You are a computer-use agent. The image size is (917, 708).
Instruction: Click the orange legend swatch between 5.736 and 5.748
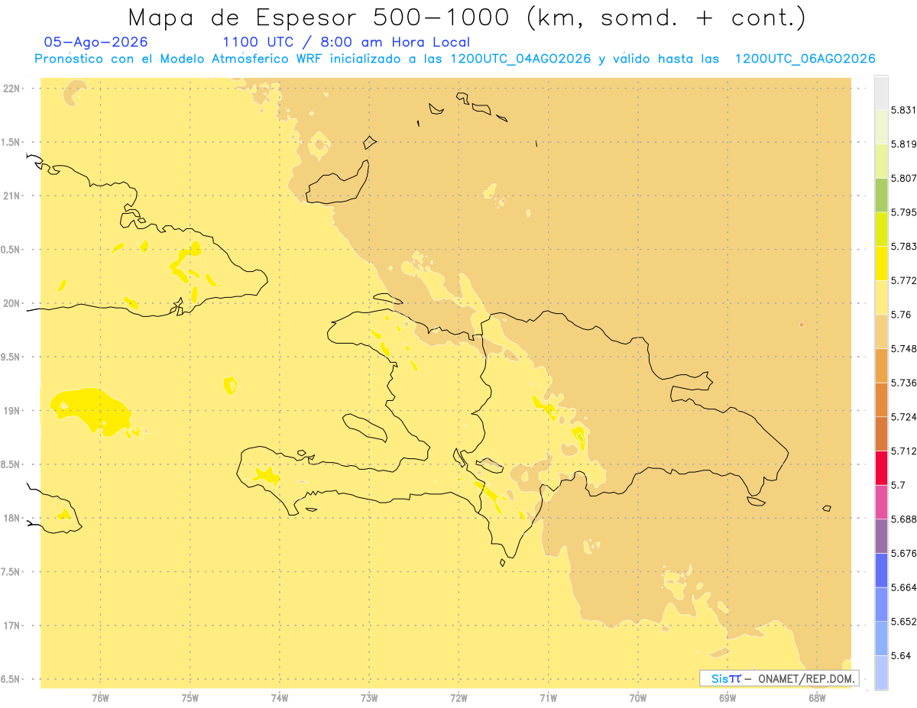pos(881,366)
